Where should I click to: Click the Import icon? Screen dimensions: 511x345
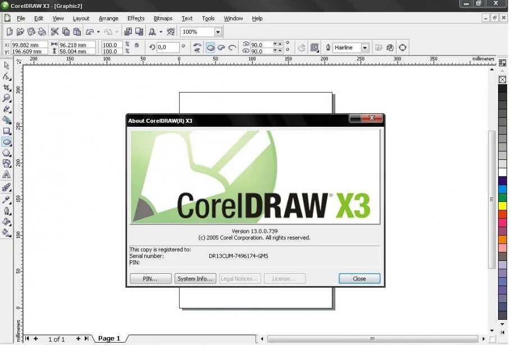(128, 31)
